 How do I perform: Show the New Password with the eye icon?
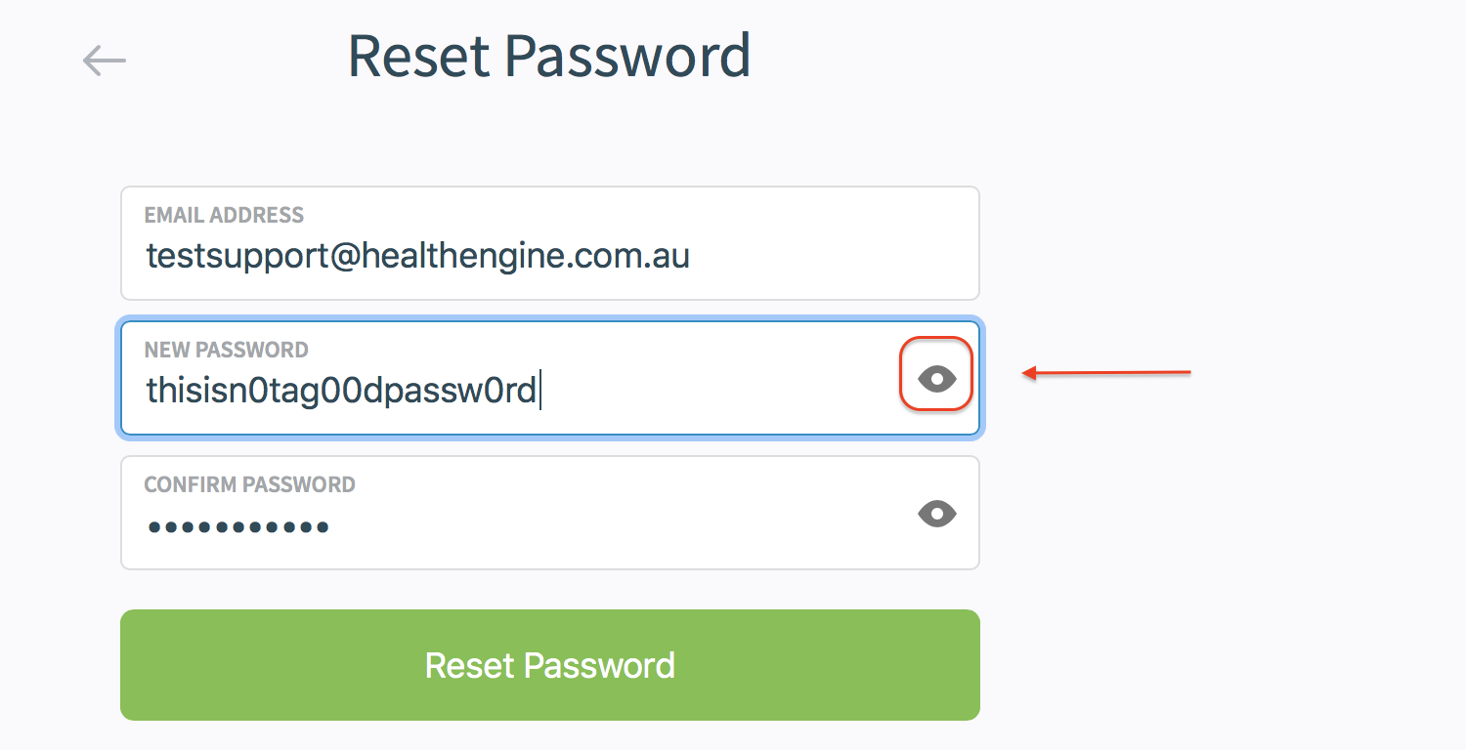point(936,378)
